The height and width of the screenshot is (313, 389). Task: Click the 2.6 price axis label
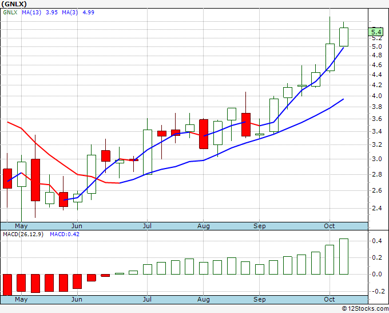coord(377,191)
